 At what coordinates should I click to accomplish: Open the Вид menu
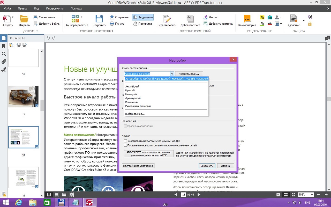36,9
